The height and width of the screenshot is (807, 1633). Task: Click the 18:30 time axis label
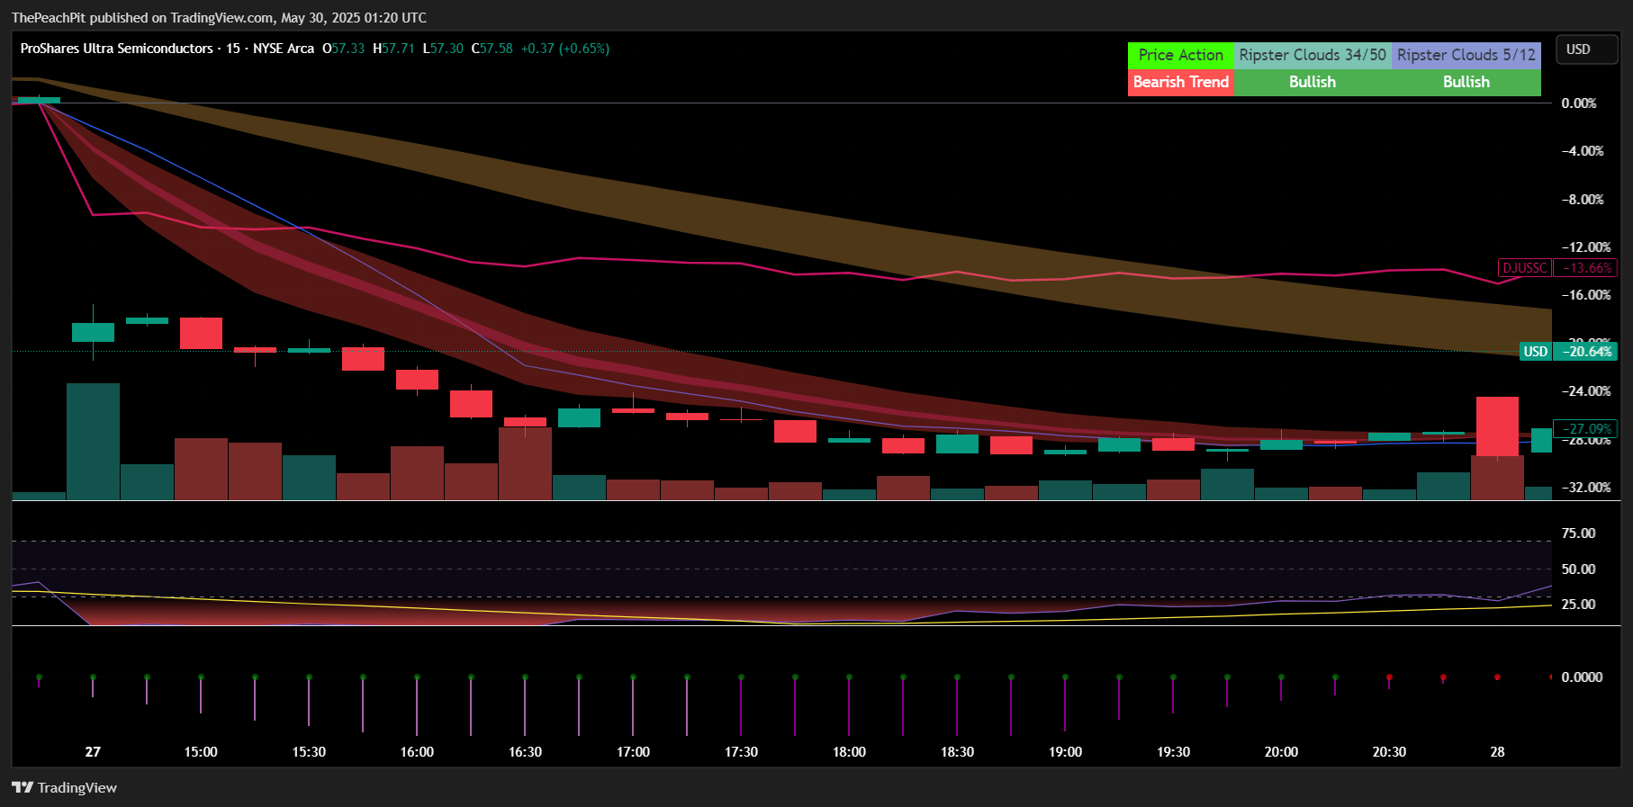[x=957, y=752]
